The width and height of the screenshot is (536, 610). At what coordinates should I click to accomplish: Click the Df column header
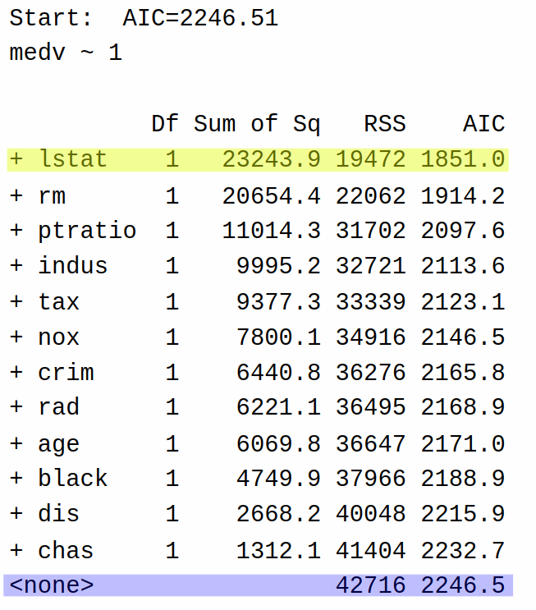pyautogui.click(x=165, y=124)
